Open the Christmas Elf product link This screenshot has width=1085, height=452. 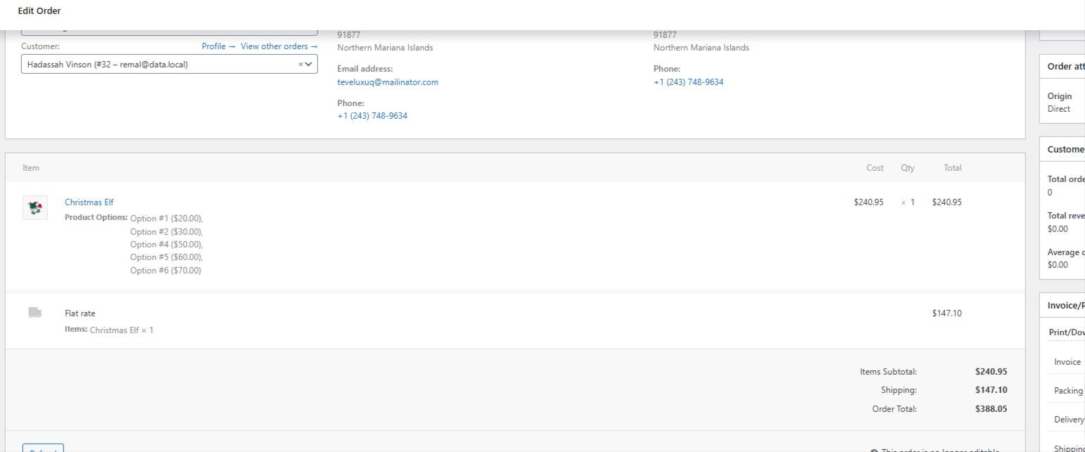(x=89, y=202)
